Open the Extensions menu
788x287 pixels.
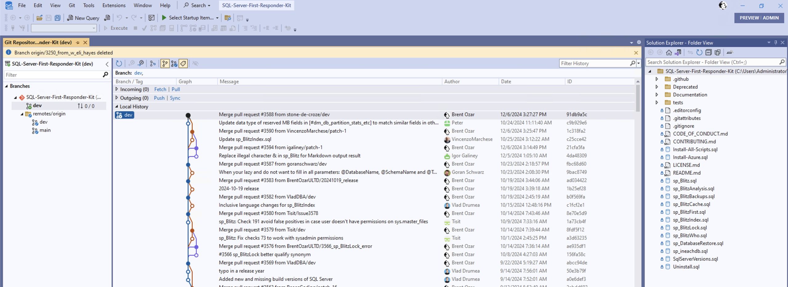[x=114, y=5]
